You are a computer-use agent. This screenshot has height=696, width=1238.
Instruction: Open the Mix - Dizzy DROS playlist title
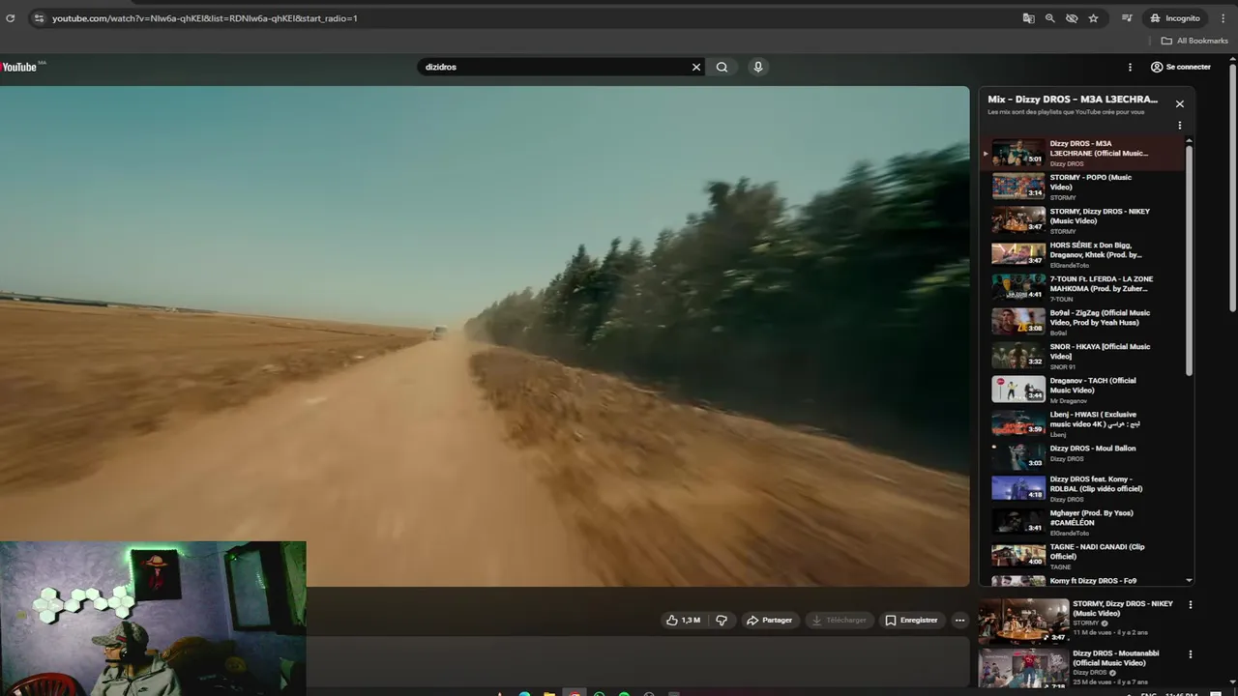(1072, 100)
